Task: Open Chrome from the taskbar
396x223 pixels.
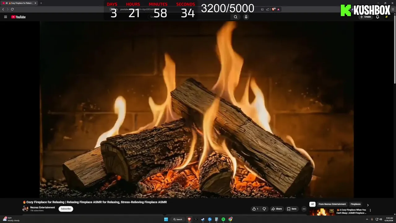Action: click(x=230, y=219)
